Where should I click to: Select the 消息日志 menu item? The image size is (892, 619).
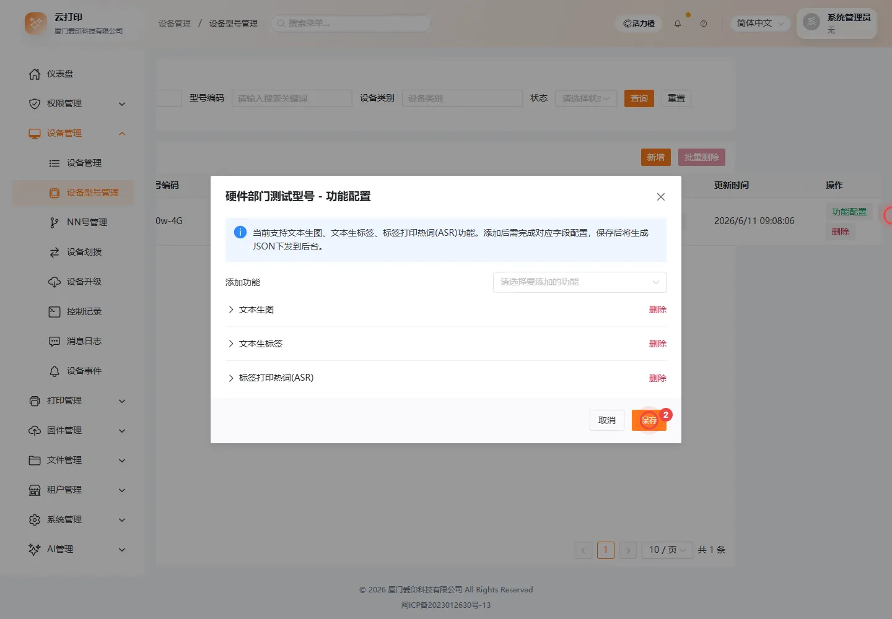click(x=74, y=342)
